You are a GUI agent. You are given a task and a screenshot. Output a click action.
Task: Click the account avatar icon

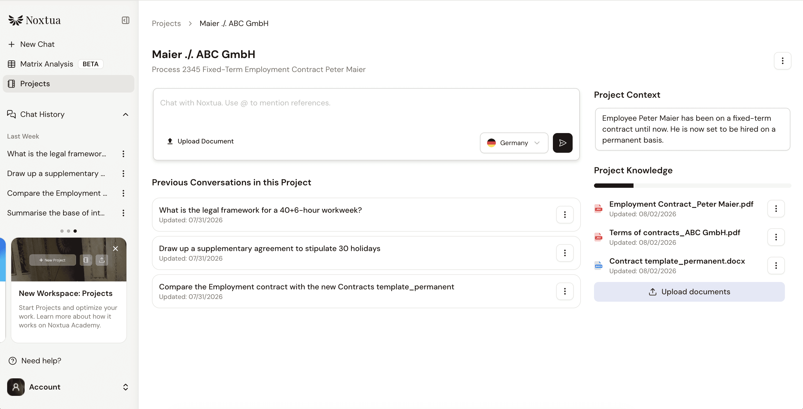pos(16,387)
